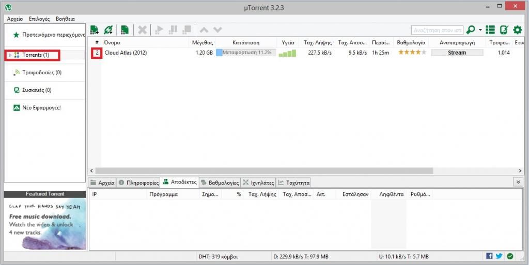The width and height of the screenshot is (529, 265).
Task: Collapse the detail pane with chevron
Action: [x=518, y=182]
